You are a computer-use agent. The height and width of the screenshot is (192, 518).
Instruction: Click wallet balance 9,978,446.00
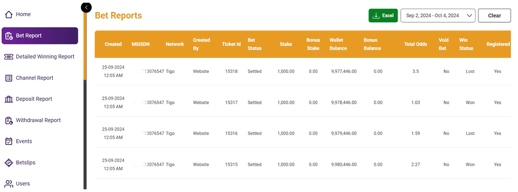click(x=344, y=103)
